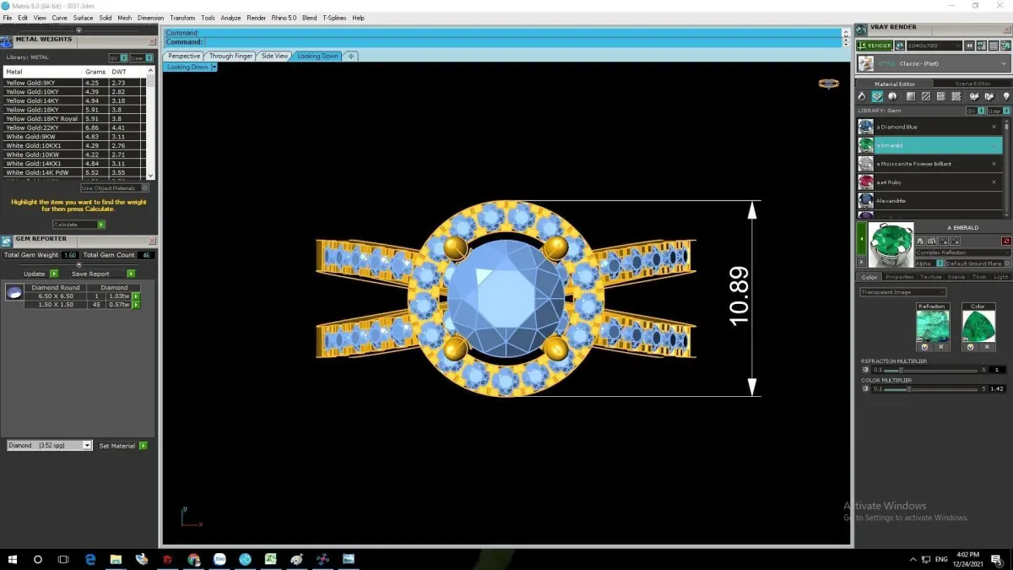This screenshot has width=1013, height=570.
Task: Select the grey square material library icon
Action: pyautogui.click(x=911, y=96)
